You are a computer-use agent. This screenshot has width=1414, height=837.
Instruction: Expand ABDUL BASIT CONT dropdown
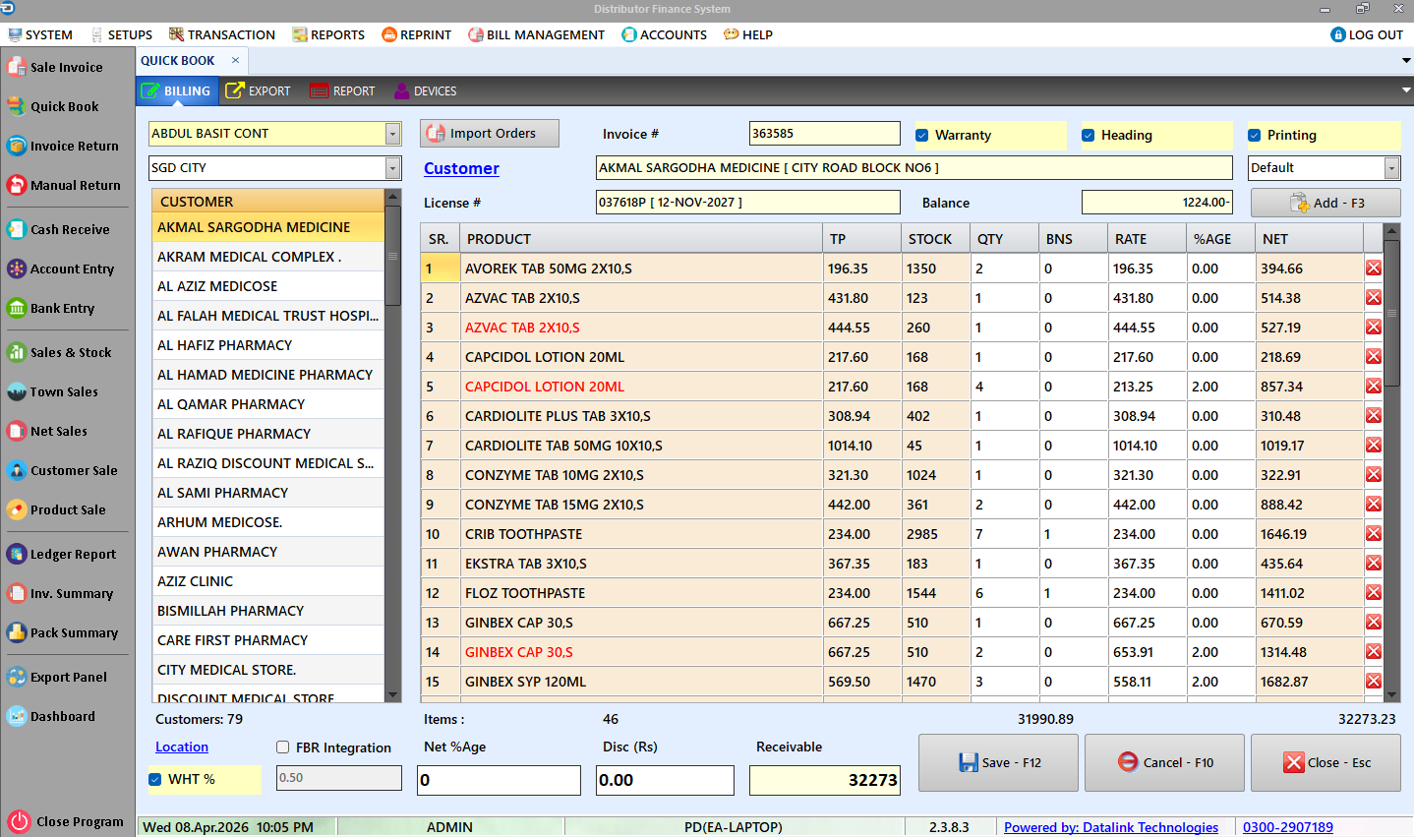coord(393,134)
